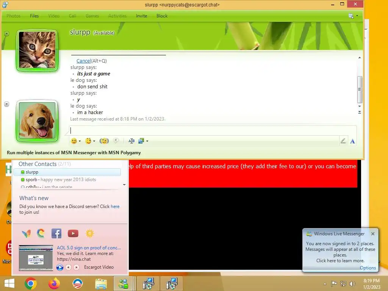
Task: Dismiss the Windows Live Messenger notification
Action: tap(373, 233)
